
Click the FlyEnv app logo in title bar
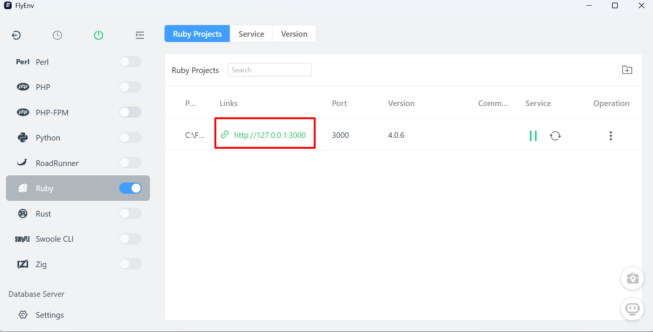coord(8,6)
